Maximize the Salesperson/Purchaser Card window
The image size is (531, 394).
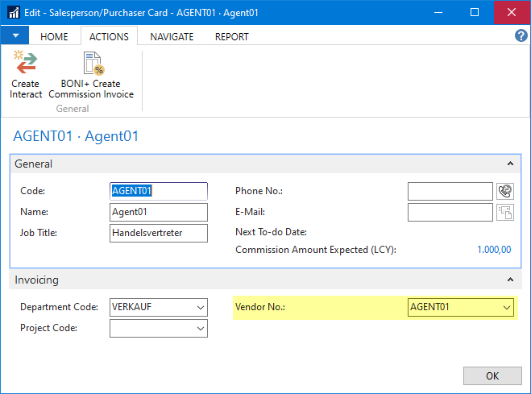(x=475, y=13)
